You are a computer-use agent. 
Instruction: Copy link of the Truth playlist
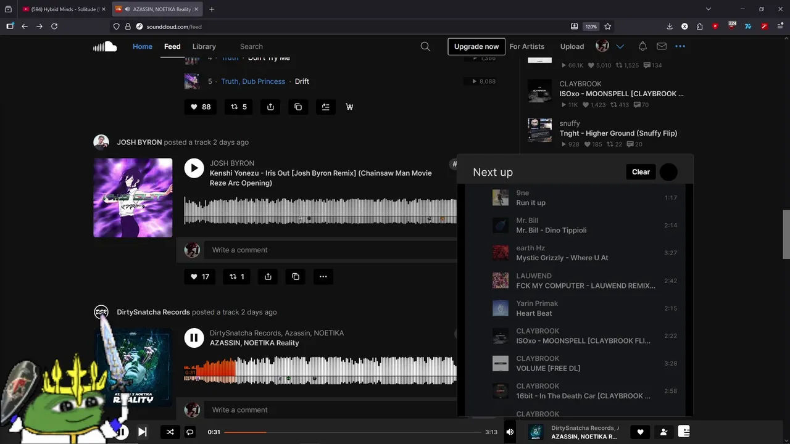click(x=298, y=107)
